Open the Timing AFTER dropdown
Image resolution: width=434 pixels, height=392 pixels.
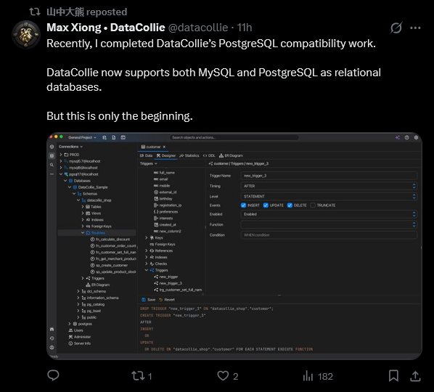click(329, 186)
